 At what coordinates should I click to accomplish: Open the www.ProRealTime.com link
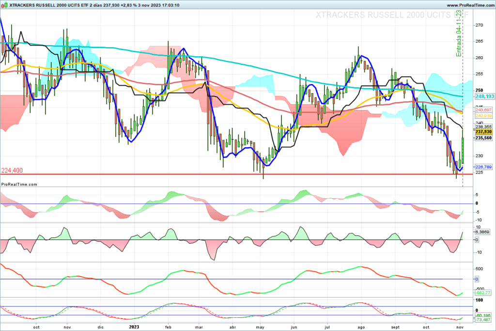pyautogui.click(x=470, y=5)
